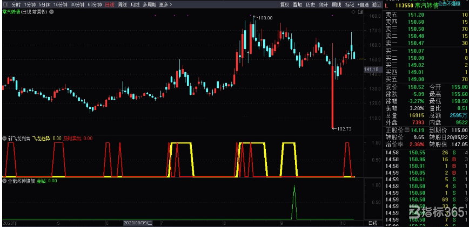The width and height of the screenshot is (469, 227).
Task: Click the 总额 2595万 value
Action: click(459, 116)
